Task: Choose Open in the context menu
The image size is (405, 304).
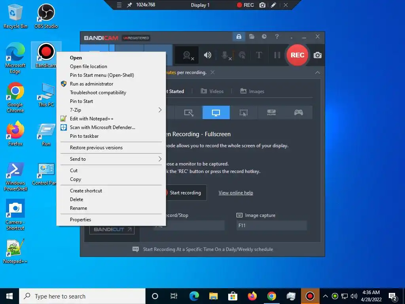Action: click(x=111, y=58)
